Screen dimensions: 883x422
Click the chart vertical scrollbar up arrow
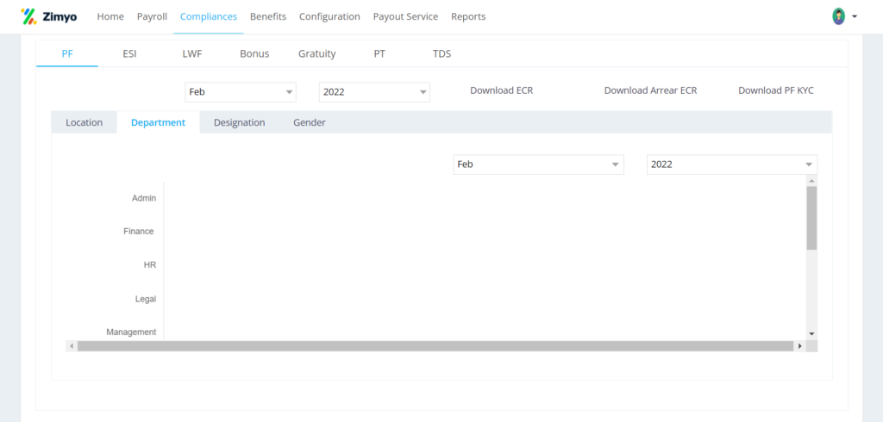[x=811, y=181]
